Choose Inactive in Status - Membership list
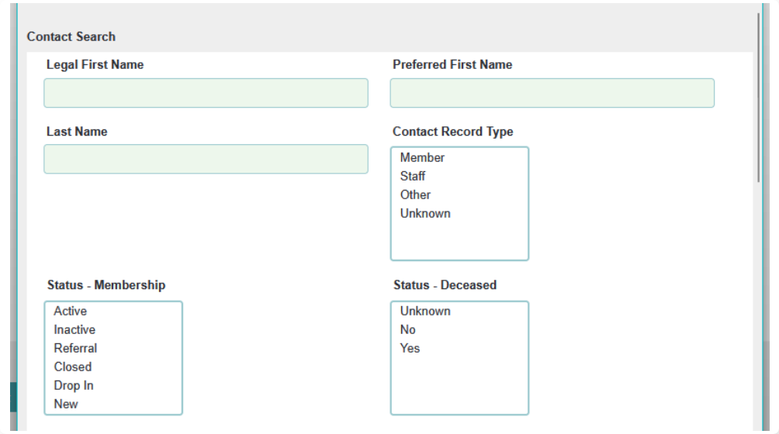 coord(74,329)
